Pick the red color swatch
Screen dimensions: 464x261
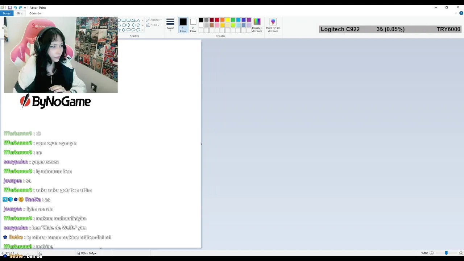click(217, 20)
